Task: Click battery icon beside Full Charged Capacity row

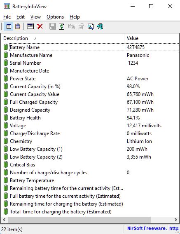Action: coord(6,102)
